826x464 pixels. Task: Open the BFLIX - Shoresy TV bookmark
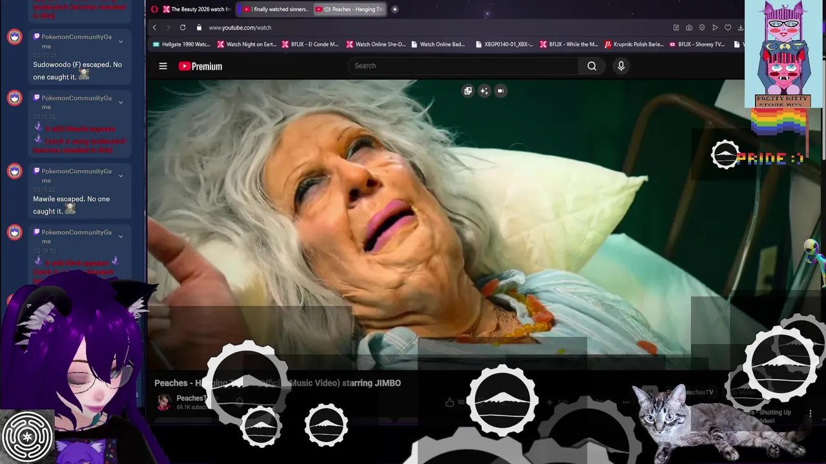[x=698, y=44]
